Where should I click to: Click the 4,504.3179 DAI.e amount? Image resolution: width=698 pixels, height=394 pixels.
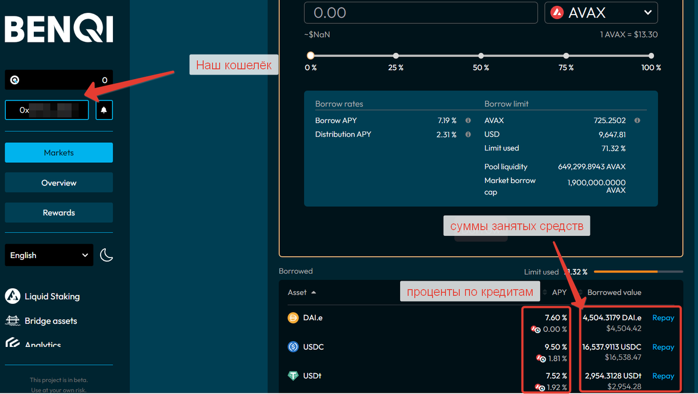[612, 317]
